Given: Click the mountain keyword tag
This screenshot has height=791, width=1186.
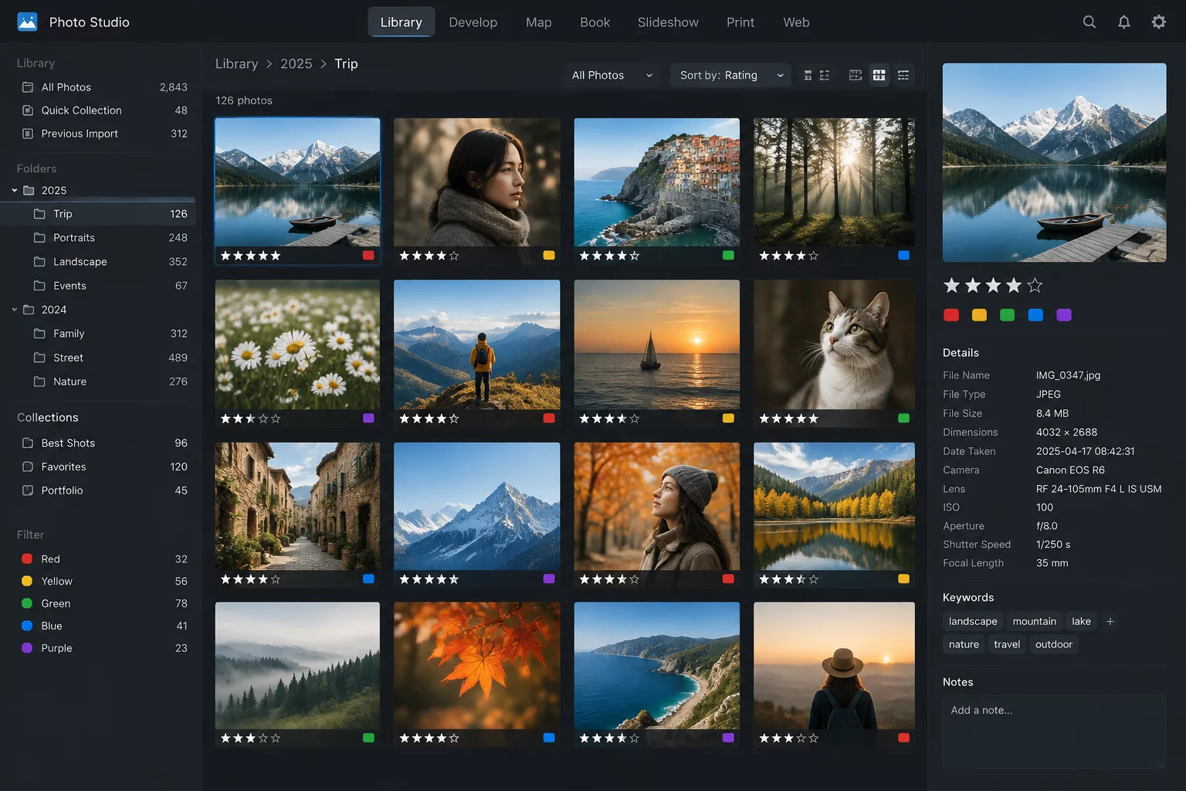Looking at the screenshot, I should point(1034,621).
